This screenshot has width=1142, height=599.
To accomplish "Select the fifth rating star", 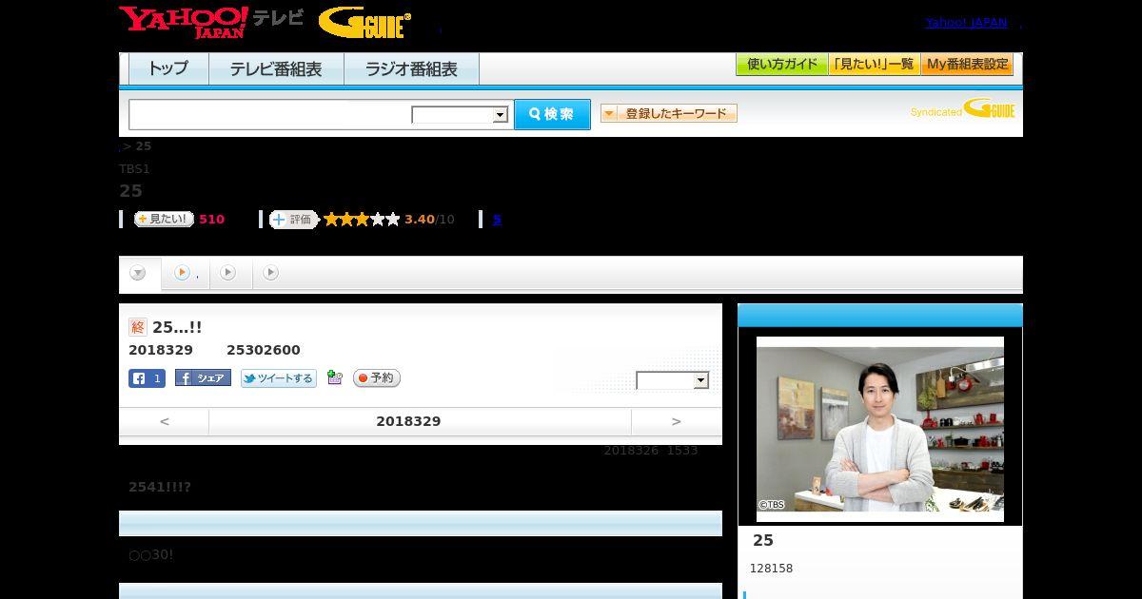I will pos(392,220).
